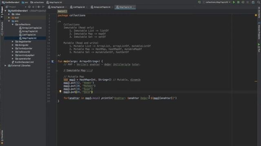The width and height of the screenshot is (261, 146).
Task: Click the Build project icon
Action: coord(199,2)
